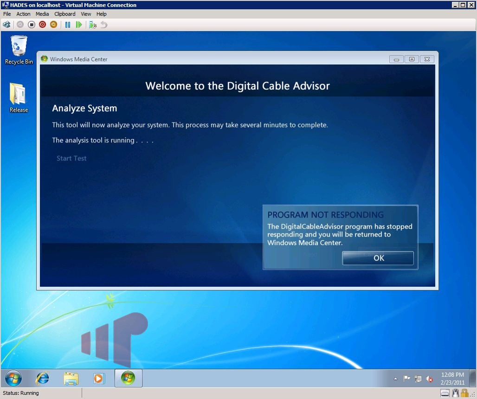This screenshot has height=399, width=477.
Task: Select the Recycle Bin desktop icon
Action: tap(19, 50)
